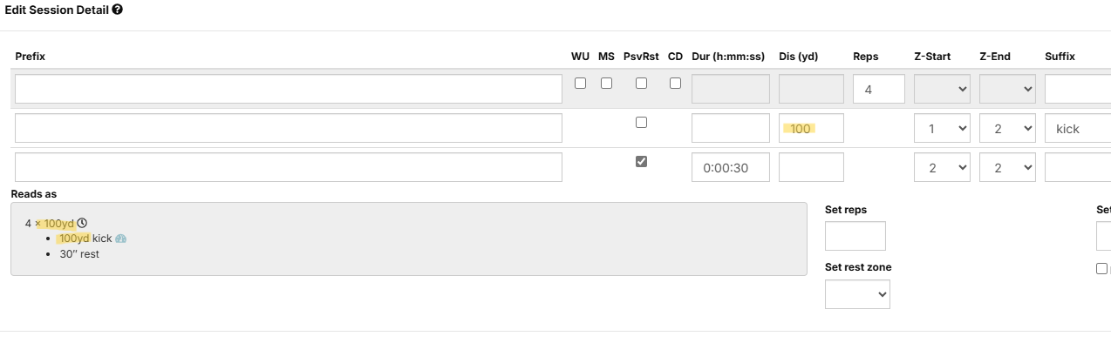Enable PsvRst checkbox in the kick row
This screenshot has height=343, width=1111.
(641, 123)
